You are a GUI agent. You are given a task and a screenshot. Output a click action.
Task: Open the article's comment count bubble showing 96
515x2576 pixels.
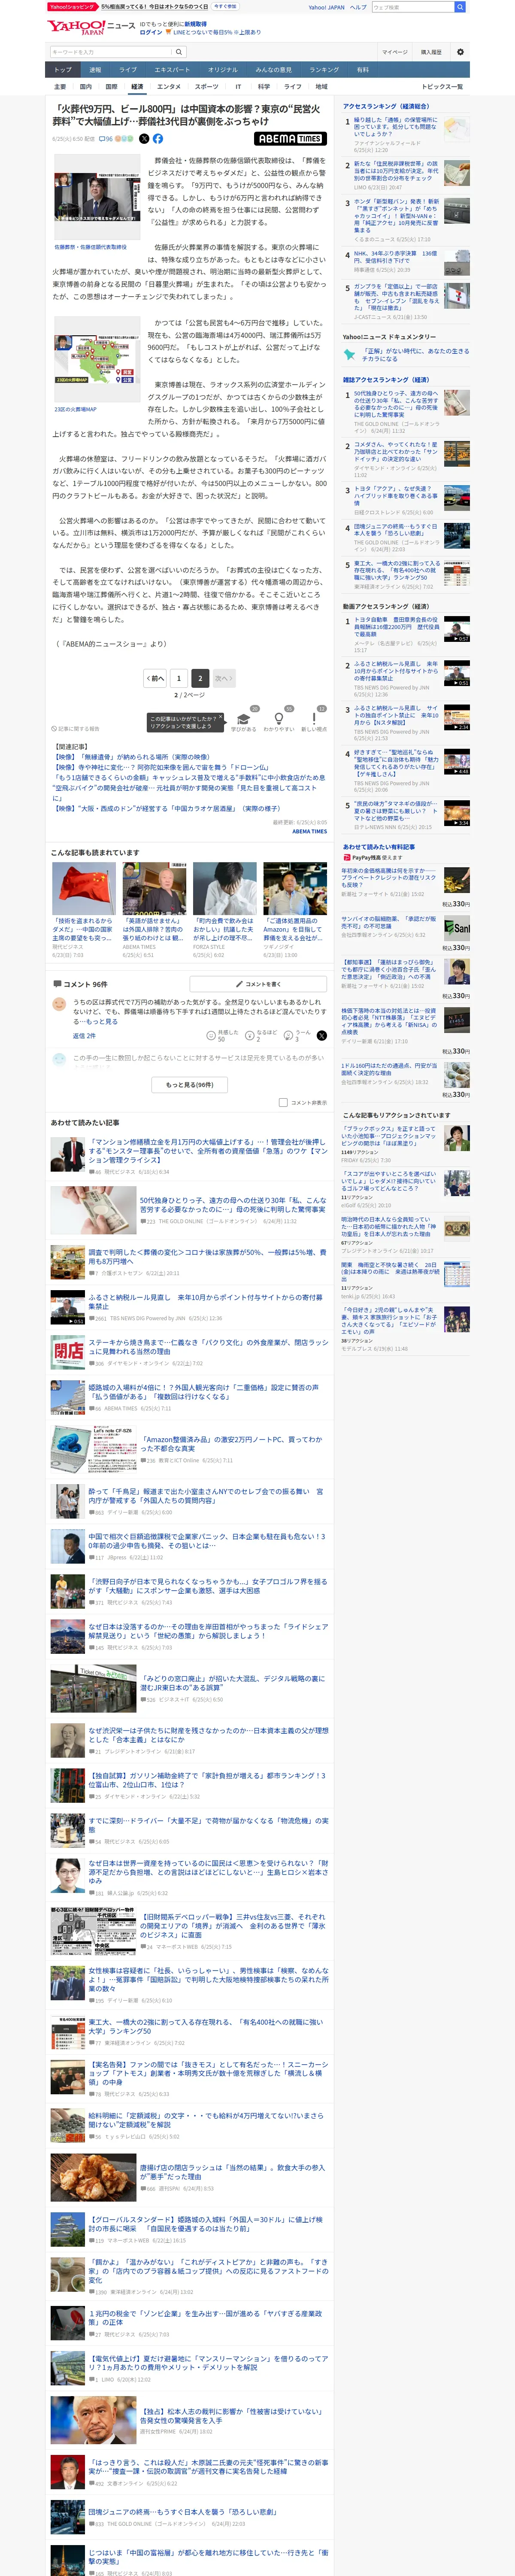coord(105,139)
